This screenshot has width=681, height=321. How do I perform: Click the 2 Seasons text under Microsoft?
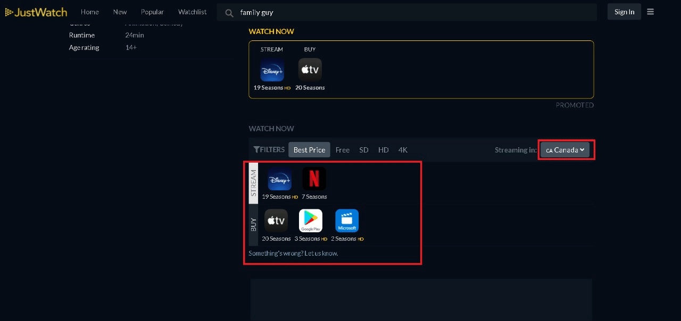[x=344, y=239]
